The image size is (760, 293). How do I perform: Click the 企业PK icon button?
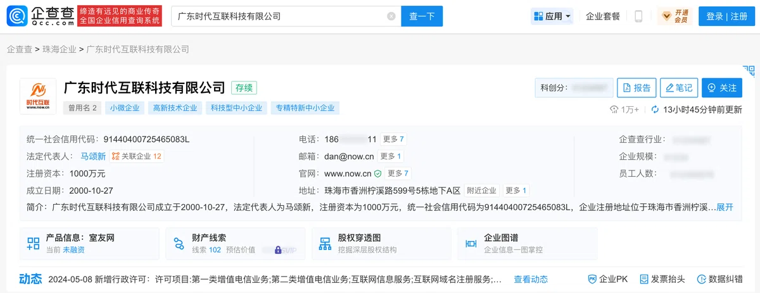(608, 279)
